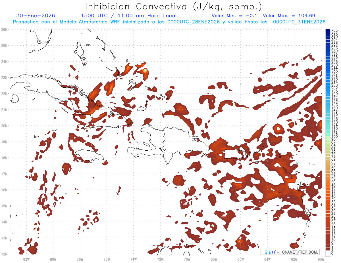The image size is (341, 263).
Task: Click the 14N latitude label
Action: [4, 222]
